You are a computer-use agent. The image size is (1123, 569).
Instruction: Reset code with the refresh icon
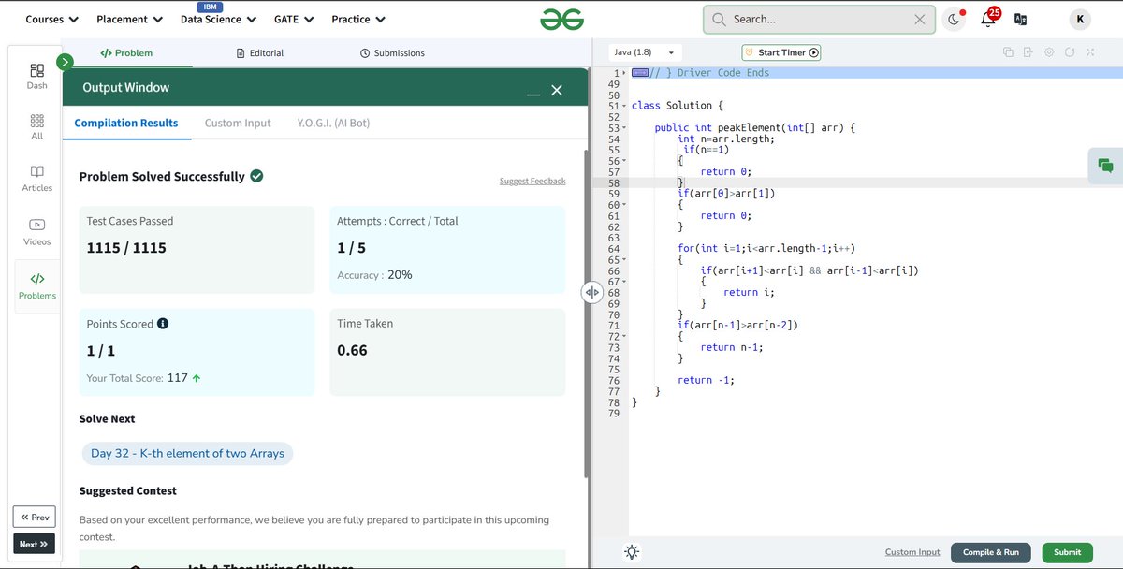(x=1069, y=52)
